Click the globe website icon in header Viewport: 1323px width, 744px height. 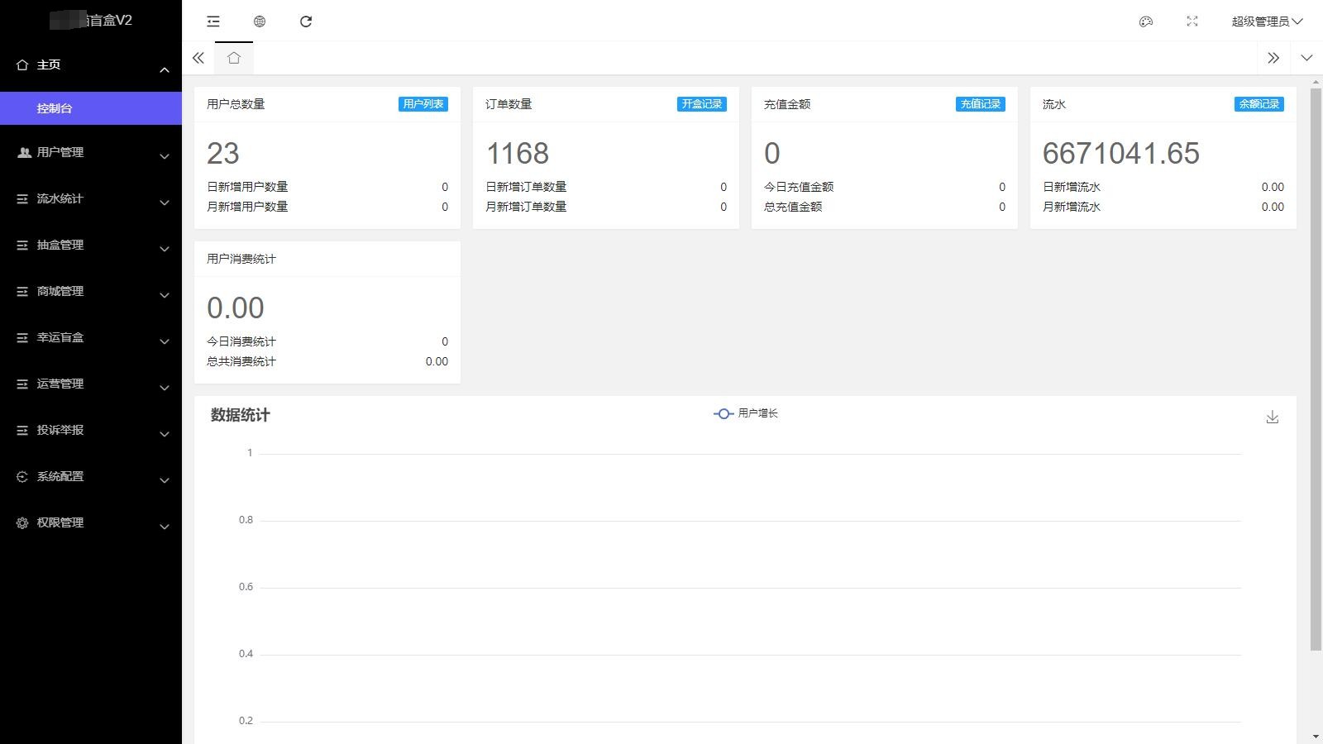(260, 21)
